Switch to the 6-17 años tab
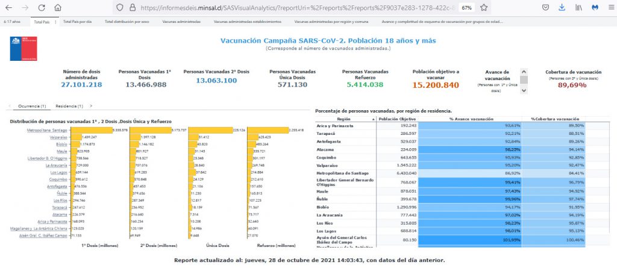Viewport: 617px width, 268px height. 12,22
